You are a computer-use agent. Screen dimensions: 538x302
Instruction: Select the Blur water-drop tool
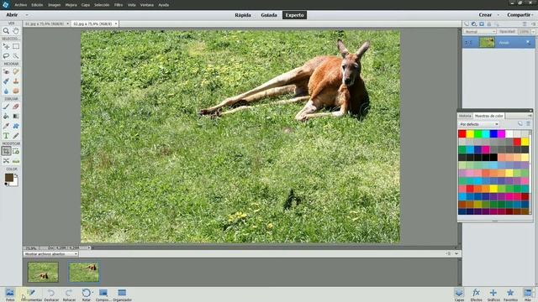(6, 91)
